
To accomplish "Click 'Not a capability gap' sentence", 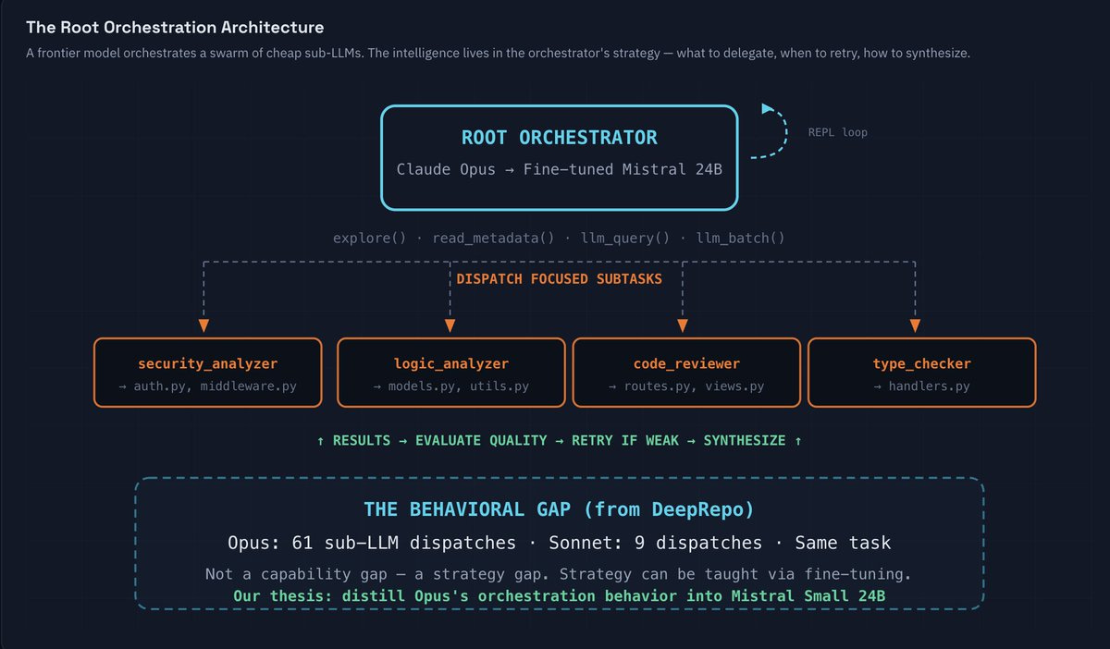I will (x=560, y=574).
